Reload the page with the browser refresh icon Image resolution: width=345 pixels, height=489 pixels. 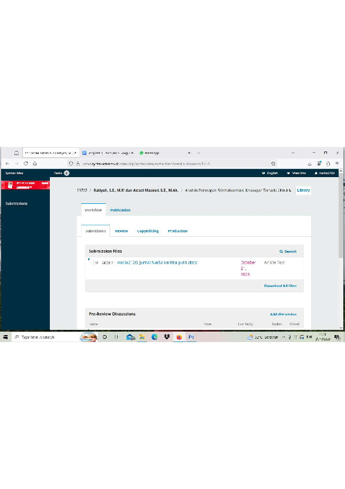(26, 163)
